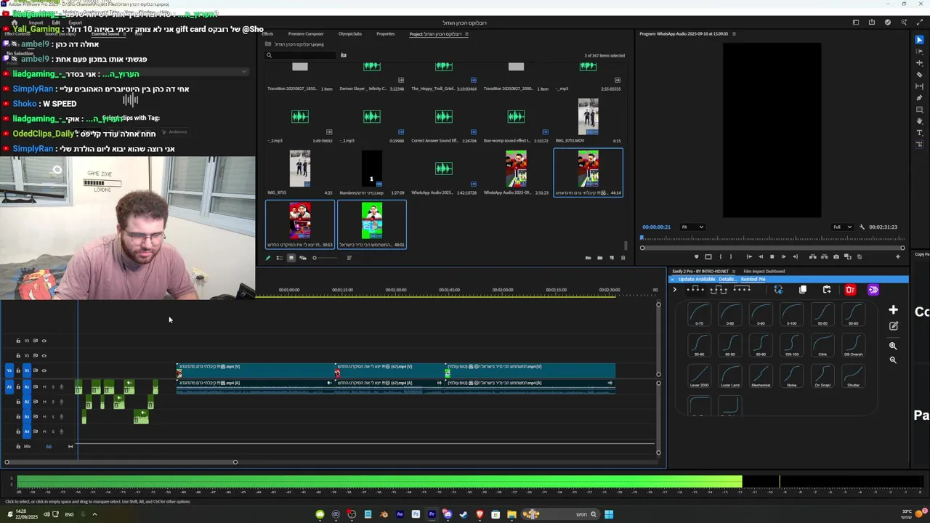Open the Effects tab
This screenshot has height=523, width=930.
[267, 34]
